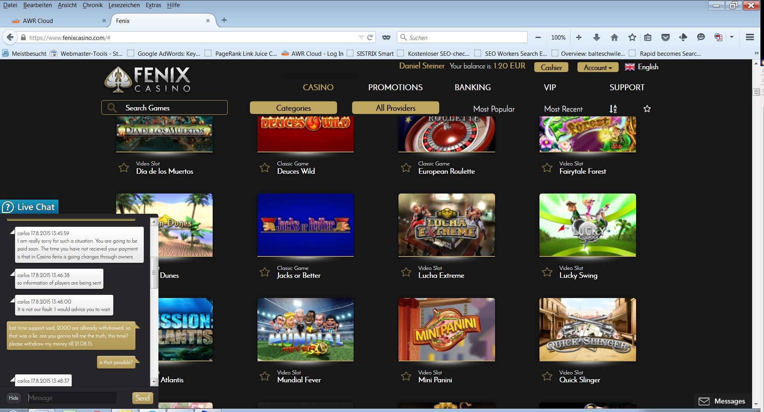Open a new browser tab
Screen dimensions: 764x412
224,20
